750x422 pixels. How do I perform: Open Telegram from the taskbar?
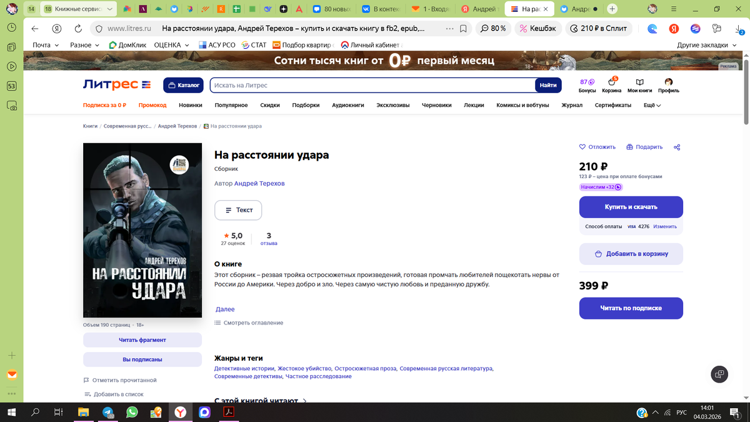pyautogui.click(x=108, y=413)
